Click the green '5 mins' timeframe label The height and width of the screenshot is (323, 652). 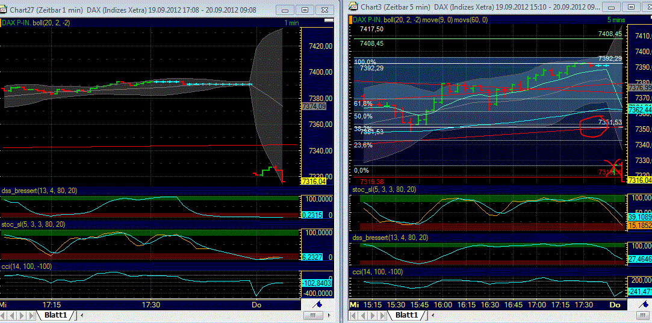(615, 19)
